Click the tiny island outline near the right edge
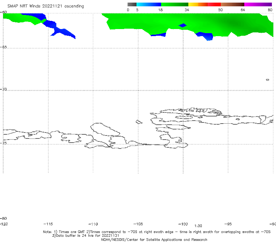This screenshot has width=276, height=242. 267,80
